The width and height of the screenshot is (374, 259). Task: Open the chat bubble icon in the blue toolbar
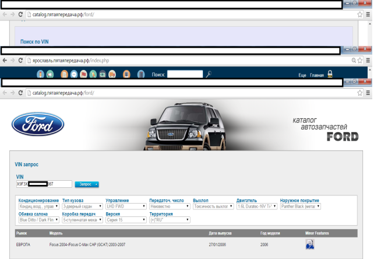tap(74, 74)
